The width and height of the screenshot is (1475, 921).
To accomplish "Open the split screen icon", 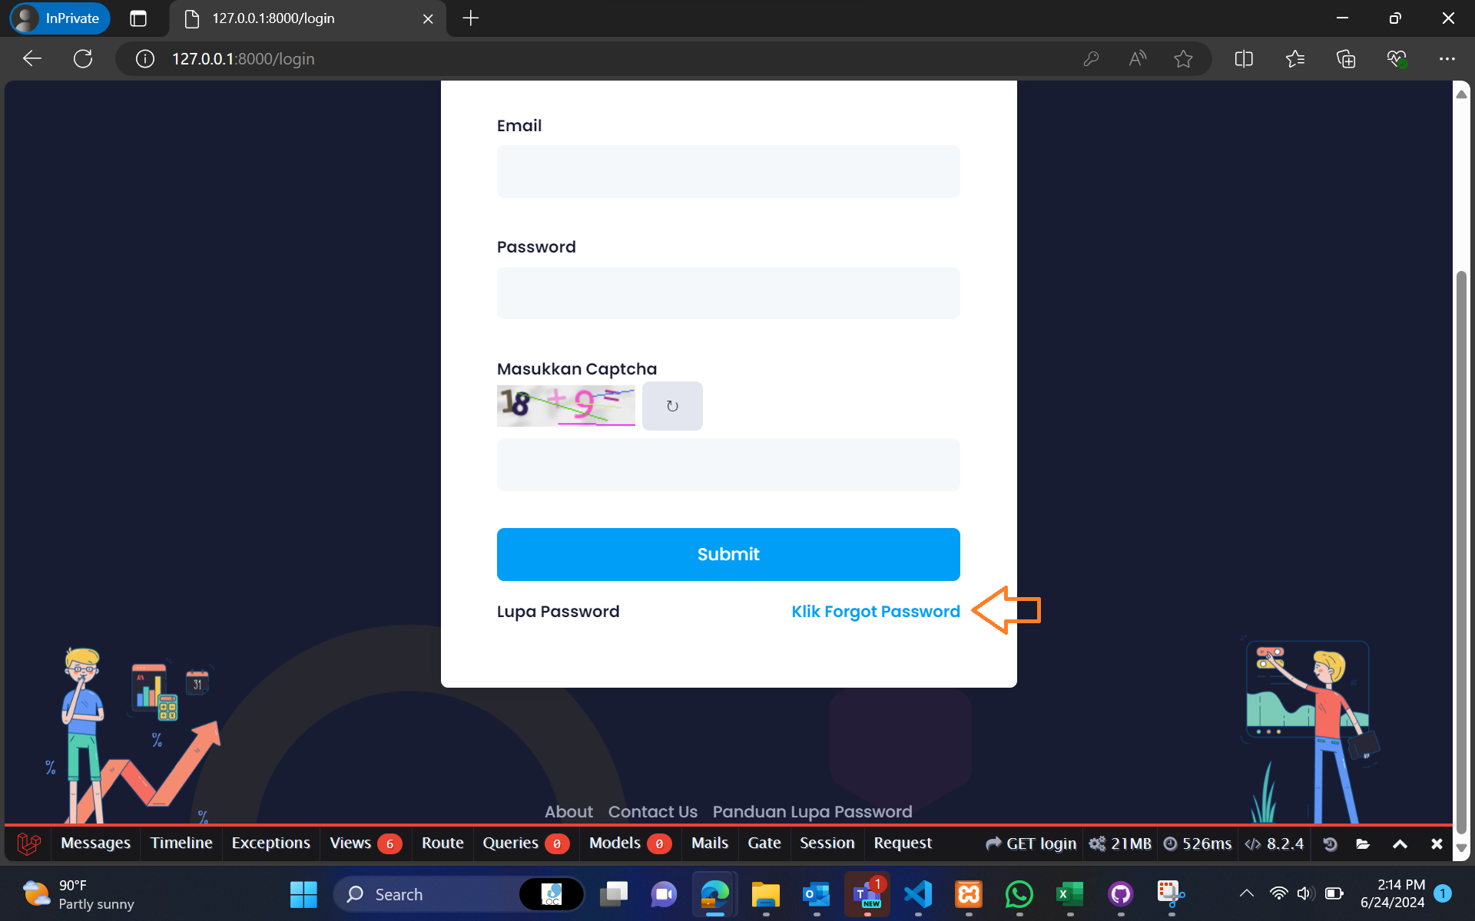I will pos(1244,59).
